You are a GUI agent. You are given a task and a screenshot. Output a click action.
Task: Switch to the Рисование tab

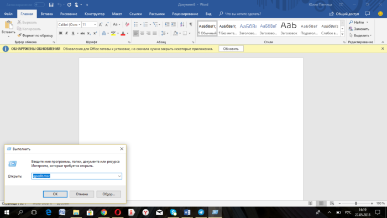pos(69,14)
